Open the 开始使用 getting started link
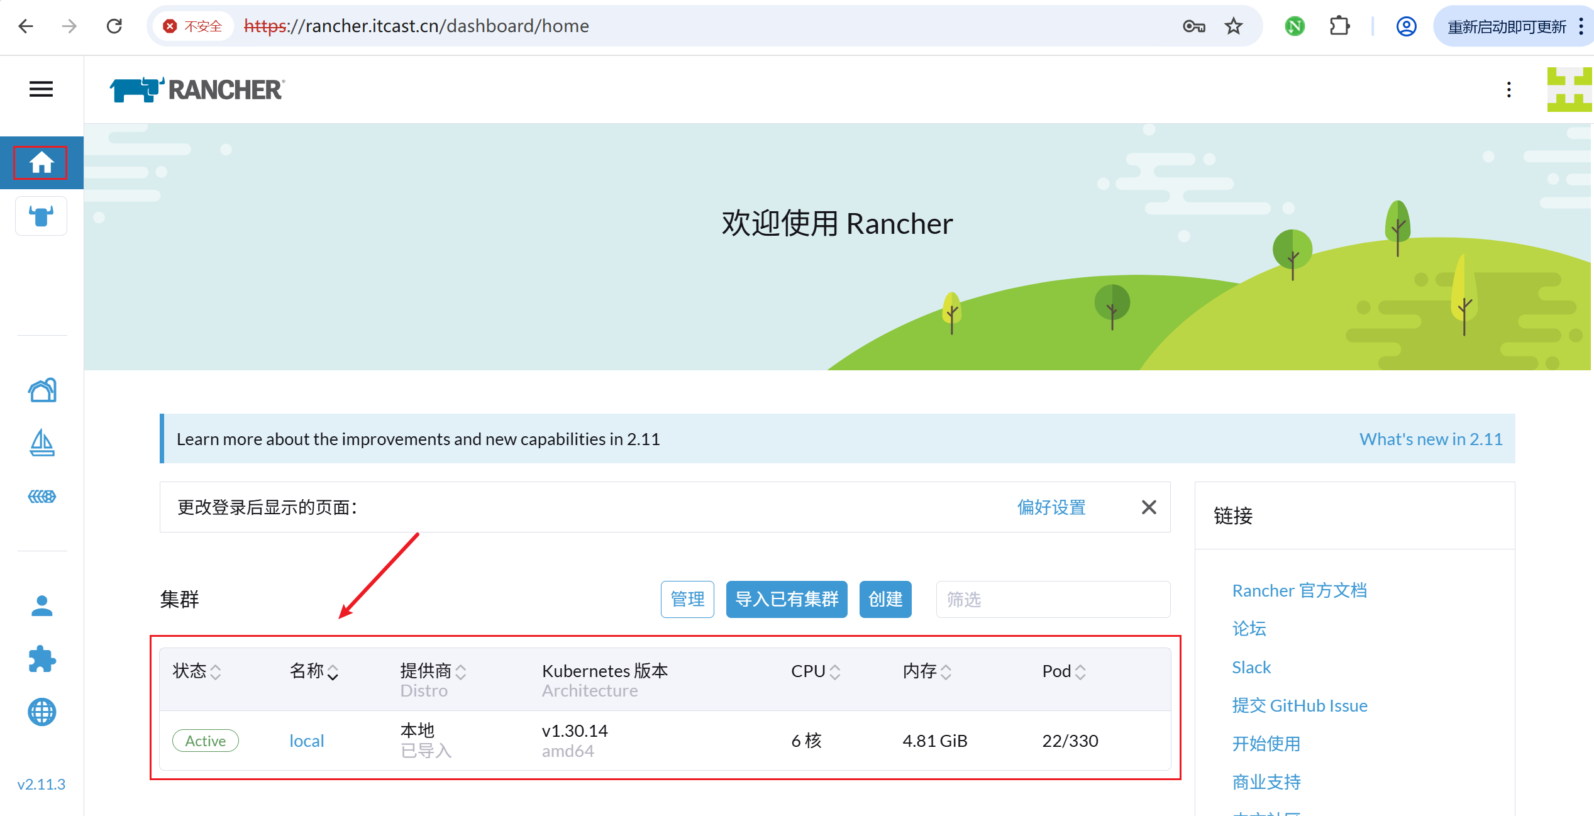The height and width of the screenshot is (816, 1594). [1266, 744]
